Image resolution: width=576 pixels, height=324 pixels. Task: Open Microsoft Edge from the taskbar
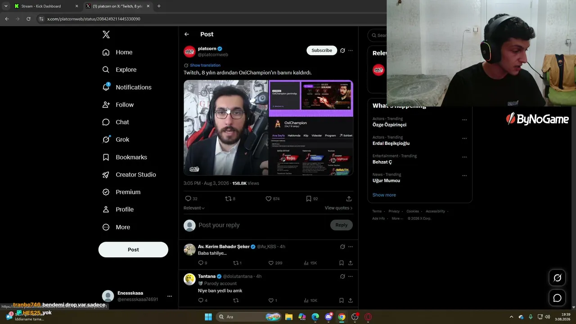point(315,317)
